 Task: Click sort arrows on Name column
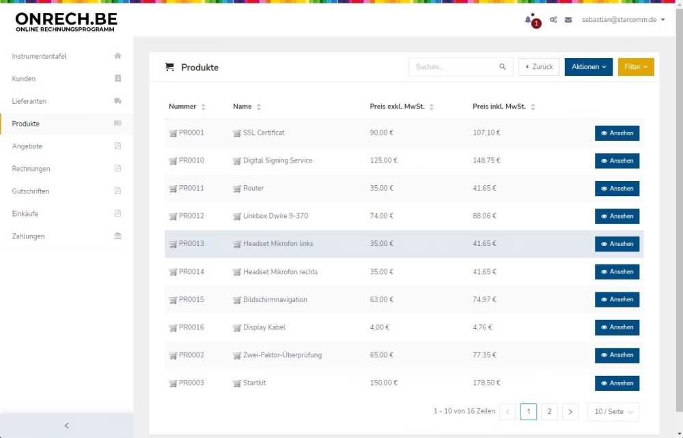(x=259, y=107)
